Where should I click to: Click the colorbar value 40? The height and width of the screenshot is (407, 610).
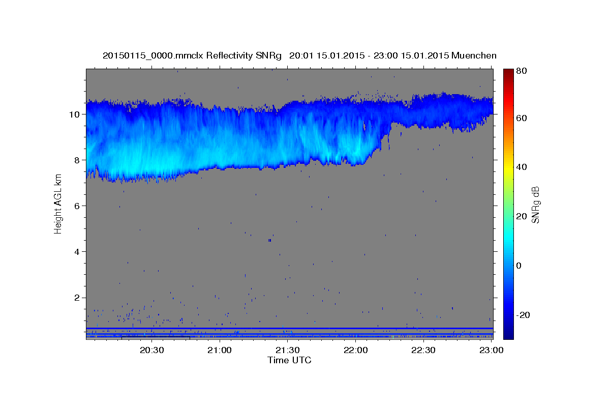522,167
